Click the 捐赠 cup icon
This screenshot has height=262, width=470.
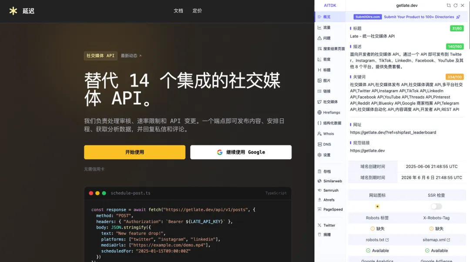319,235
